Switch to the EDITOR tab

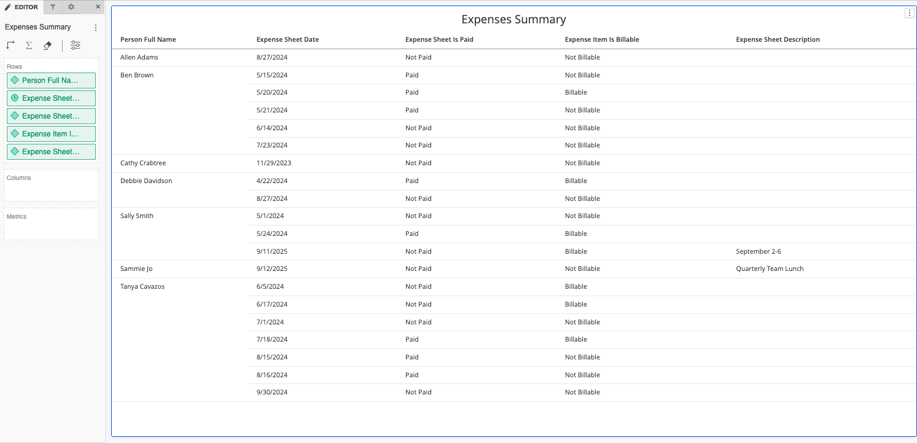pos(20,7)
